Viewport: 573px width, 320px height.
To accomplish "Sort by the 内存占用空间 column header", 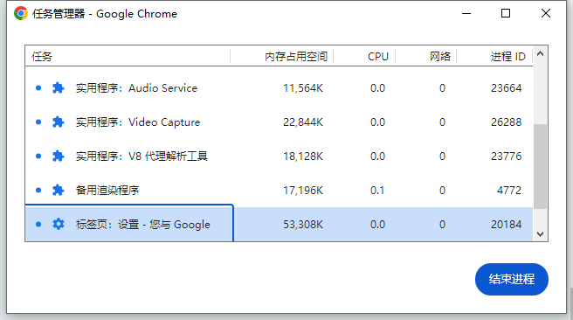I will coord(282,56).
